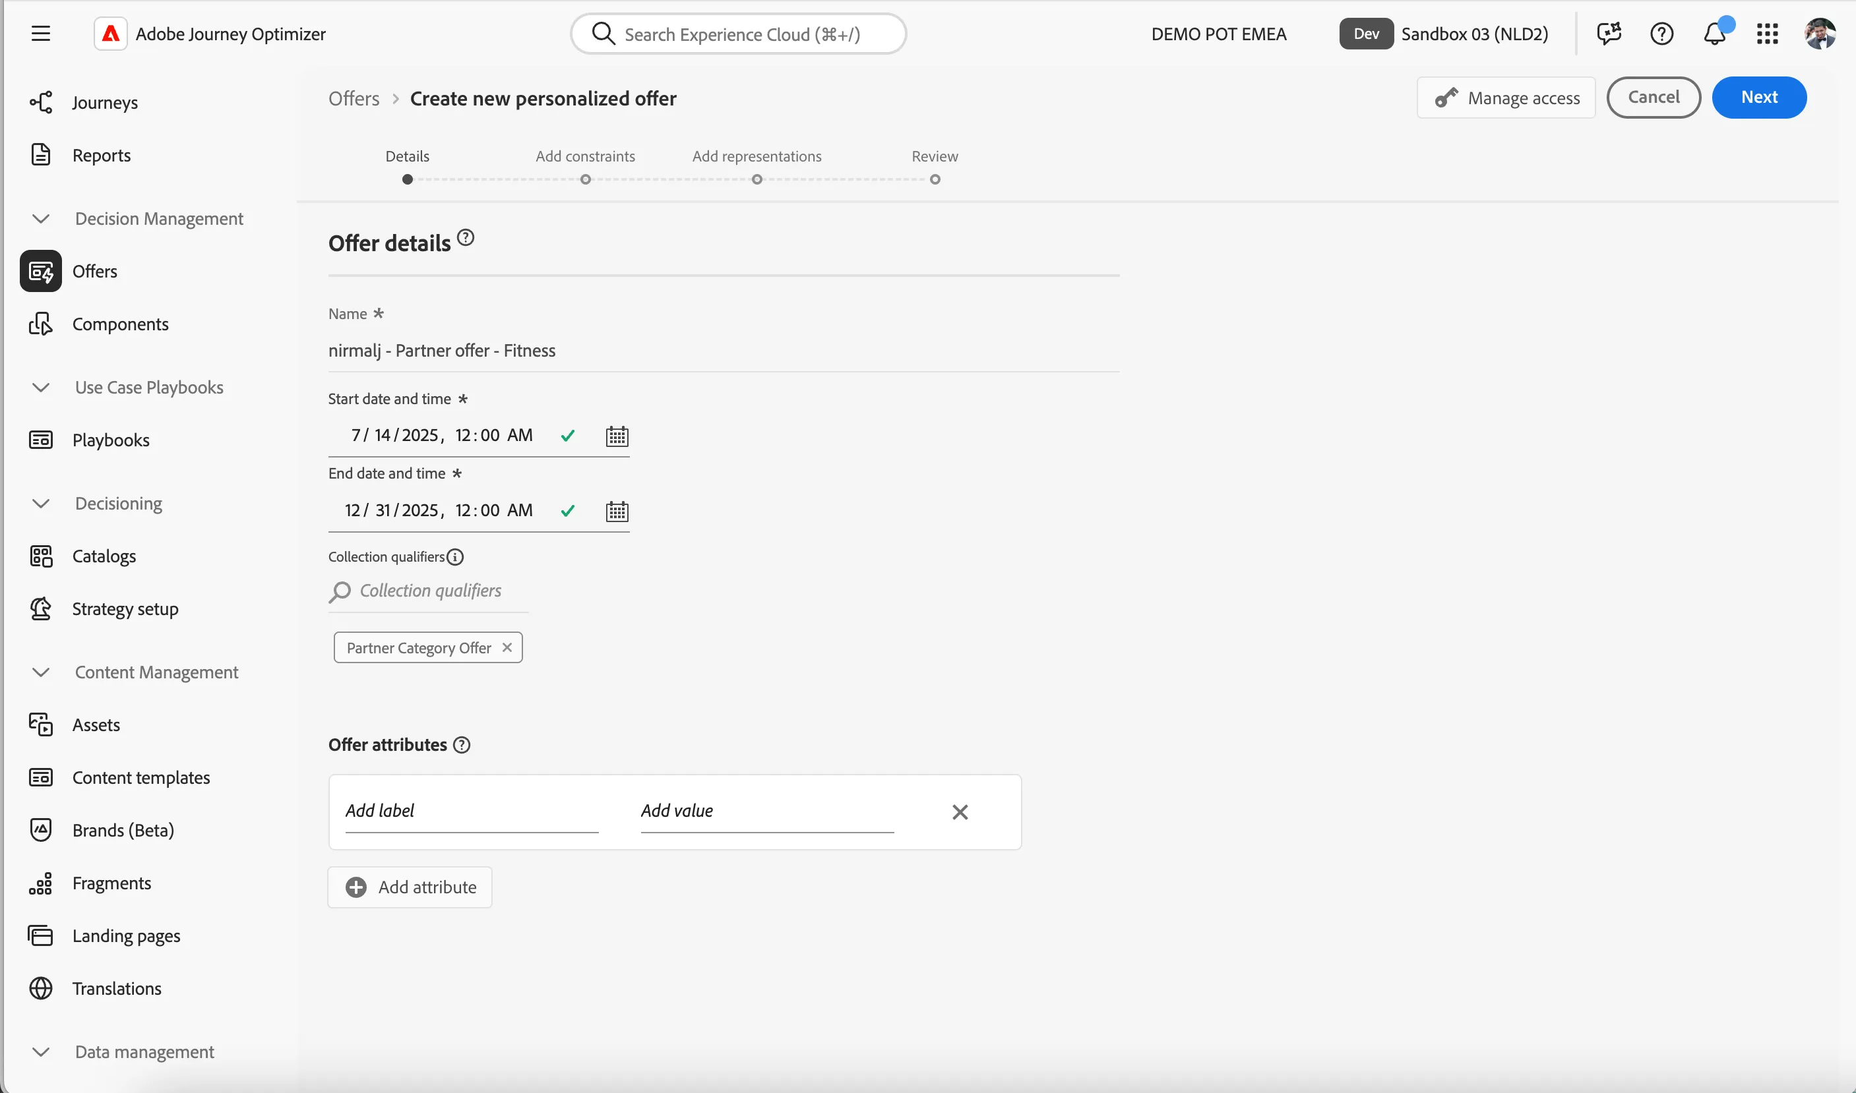Open start date calendar picker
Image resolution: width=1856 pixels, height=1093 pixels.
617,436
